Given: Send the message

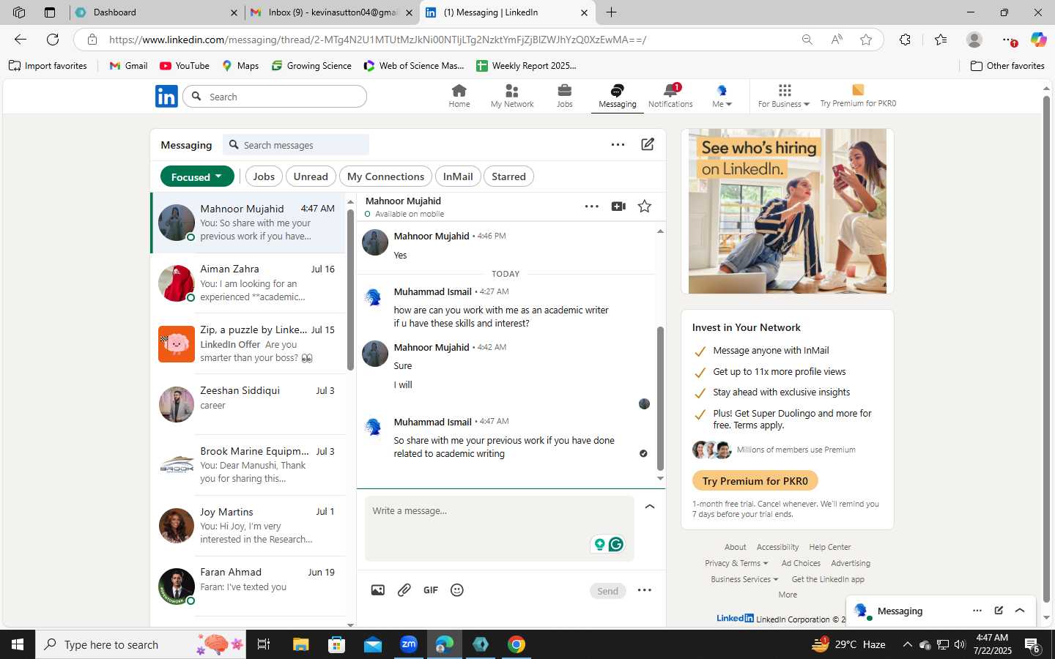Looking at the screenshot, I should [607, 591].
